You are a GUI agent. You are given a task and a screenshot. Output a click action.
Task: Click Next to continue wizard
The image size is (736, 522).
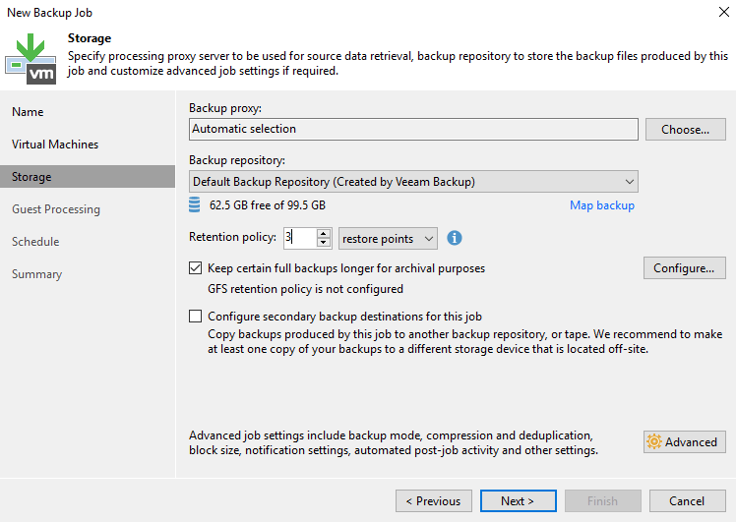pos(518,501)
